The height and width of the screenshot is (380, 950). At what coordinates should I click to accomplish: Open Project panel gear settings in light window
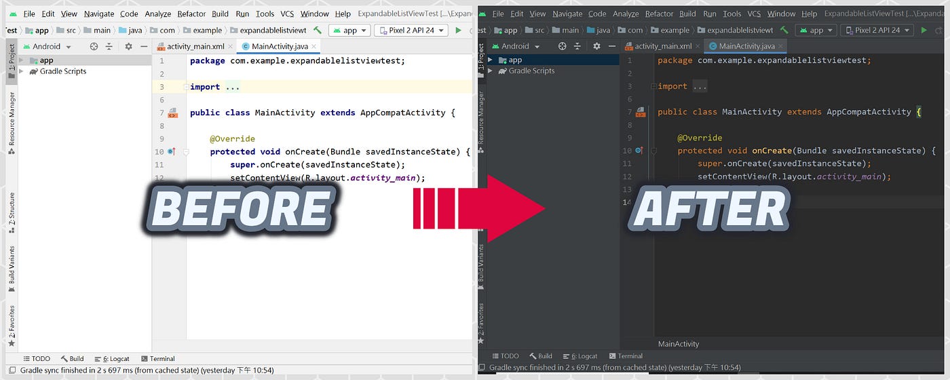(x=128, y=46)
